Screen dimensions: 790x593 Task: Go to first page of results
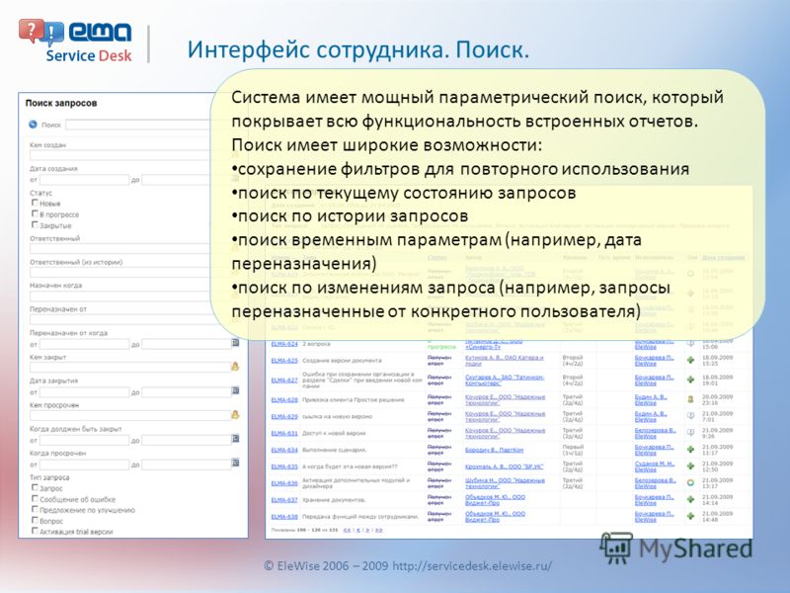(x=347, y=530)
